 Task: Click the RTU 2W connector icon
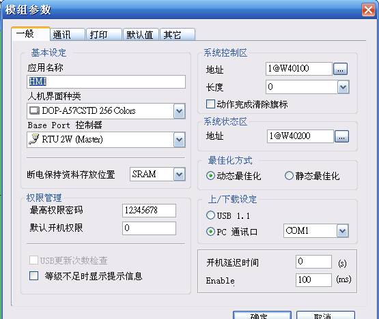coord(34,139)
